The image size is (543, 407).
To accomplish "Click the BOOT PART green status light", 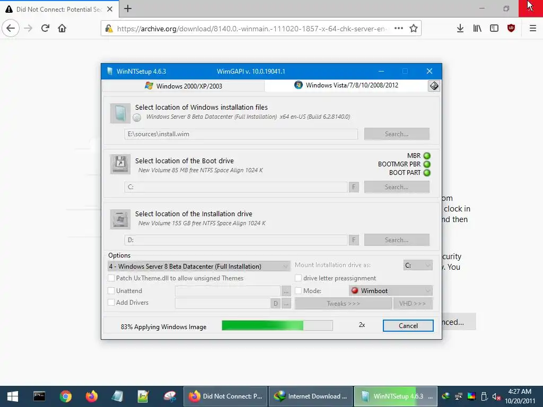I will pyautogui.click(x=427, y=172).
